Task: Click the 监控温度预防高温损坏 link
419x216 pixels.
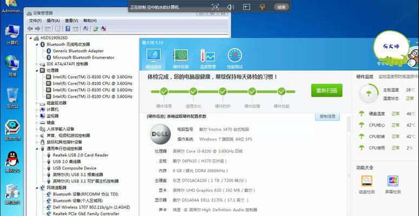Action: [398, 77]
